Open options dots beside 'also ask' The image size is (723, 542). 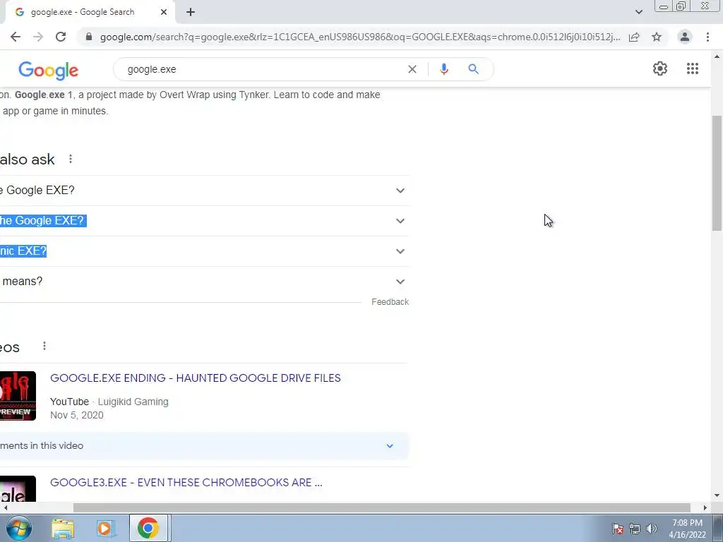pyautogui.click(x=71, y=159)
